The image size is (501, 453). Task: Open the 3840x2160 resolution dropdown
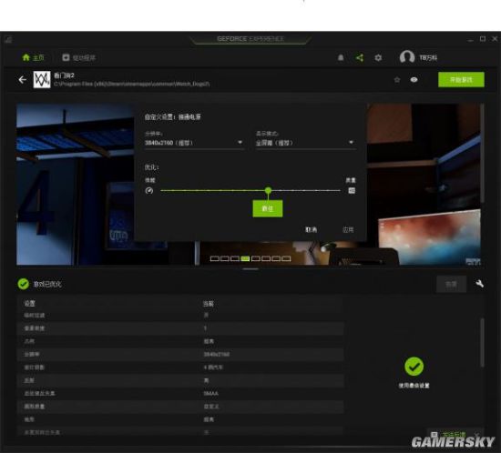click(x=194, y=143)
